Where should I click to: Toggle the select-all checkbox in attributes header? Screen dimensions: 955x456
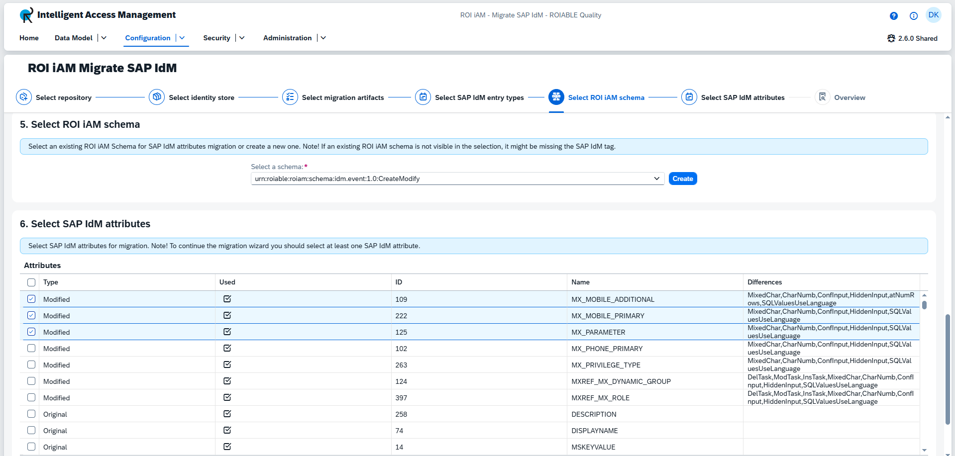tap(31, 282)
